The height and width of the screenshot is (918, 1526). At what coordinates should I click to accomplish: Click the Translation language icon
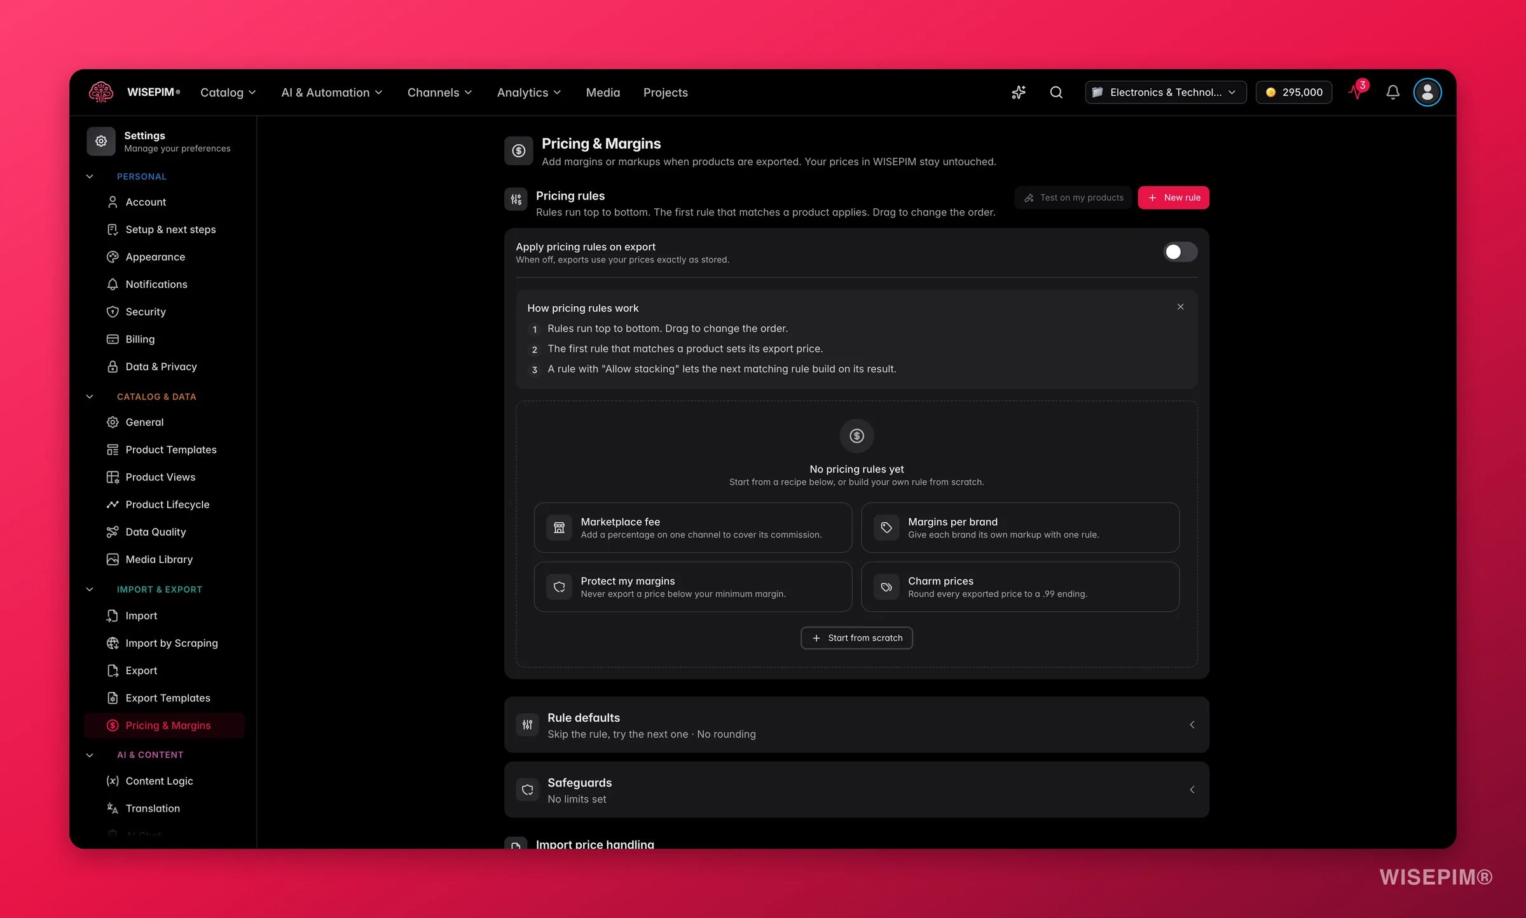click(113, 808)
